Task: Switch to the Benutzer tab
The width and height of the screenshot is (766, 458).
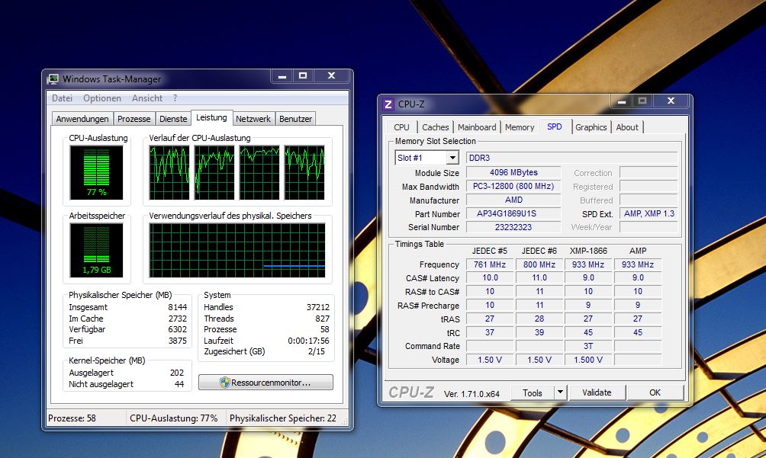Action: 295,119
